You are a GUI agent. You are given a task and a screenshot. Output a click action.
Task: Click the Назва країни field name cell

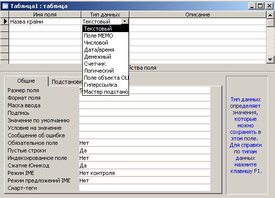click(x=45, y=22)
